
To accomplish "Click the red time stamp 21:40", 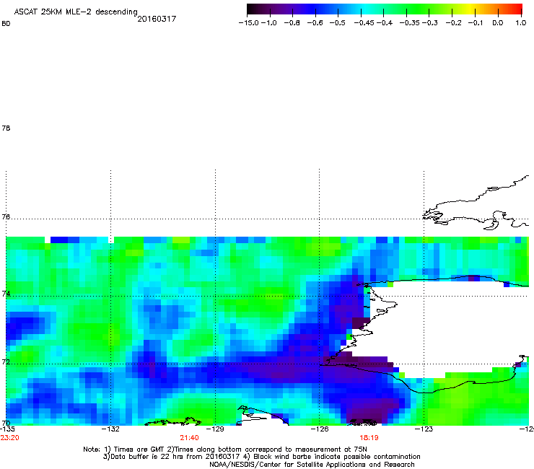I will point(189,438).
